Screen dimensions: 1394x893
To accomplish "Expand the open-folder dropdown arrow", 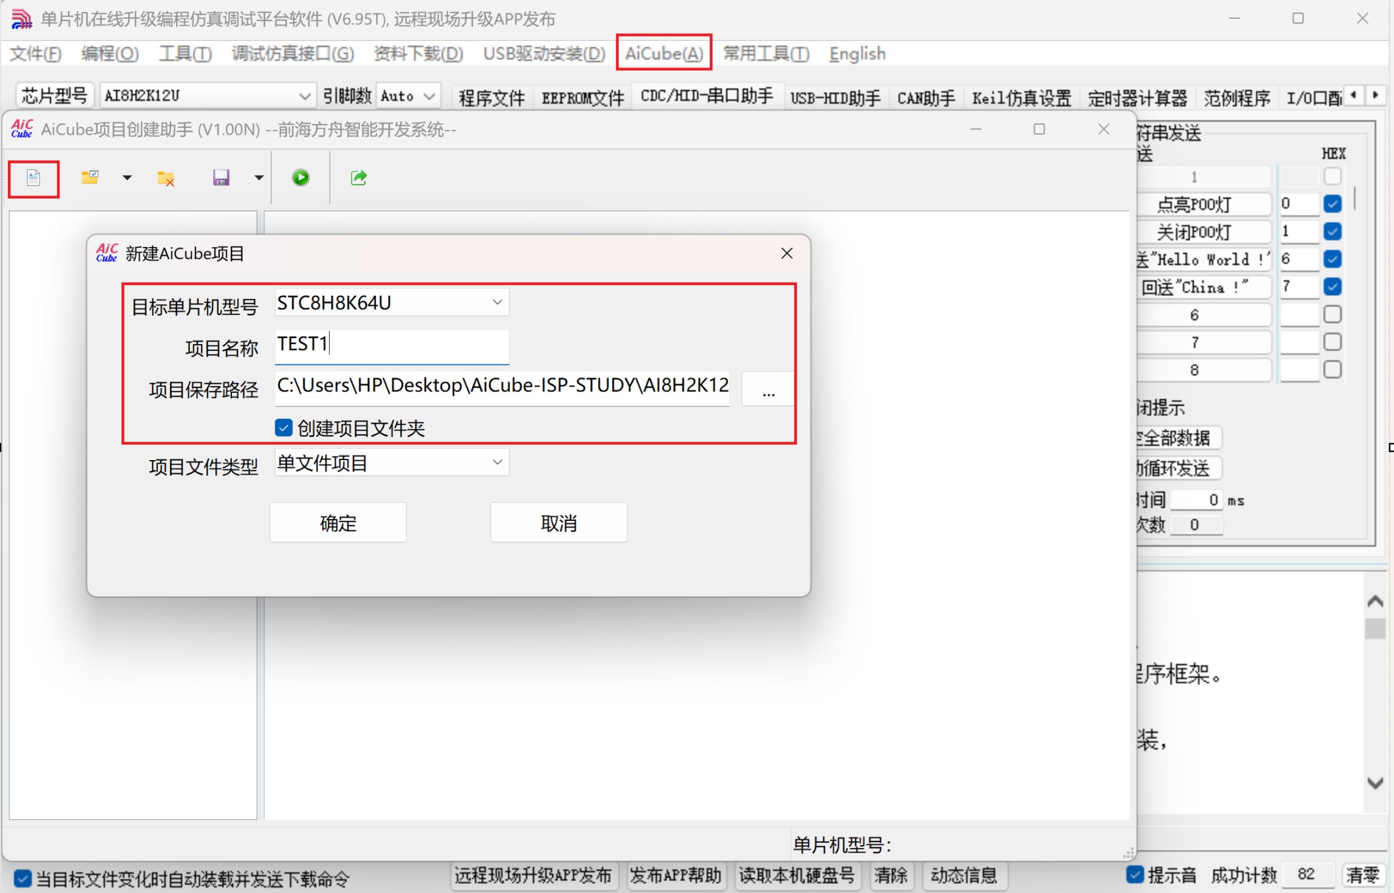I will pos(127,178).
